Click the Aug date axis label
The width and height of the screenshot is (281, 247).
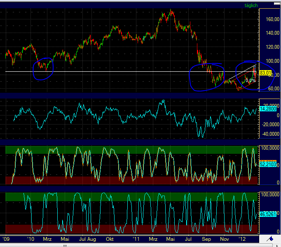pyautogui.click(x=91, y=239)
